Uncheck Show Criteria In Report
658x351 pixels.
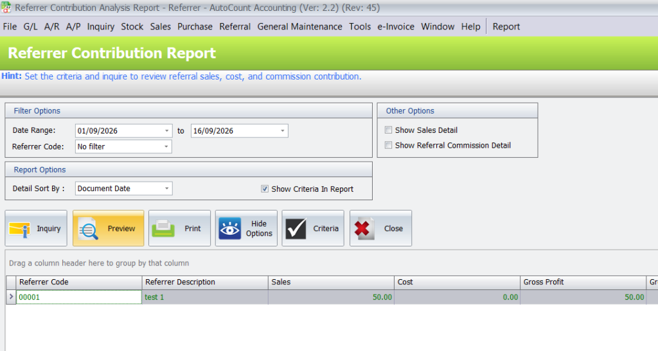tap(265, 189)
